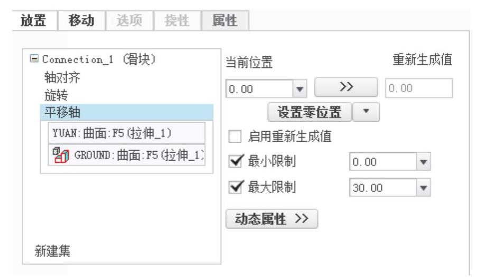Click 新建集 to add a set

(52, 251)
